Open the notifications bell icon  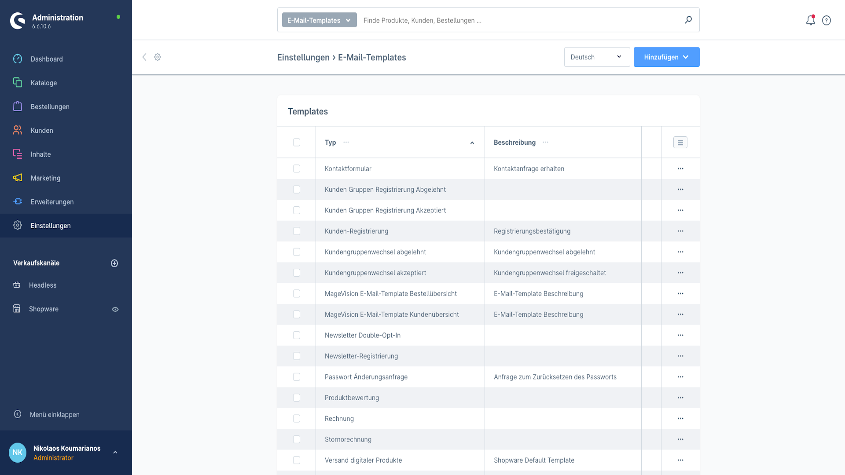[x=810, y=20]
